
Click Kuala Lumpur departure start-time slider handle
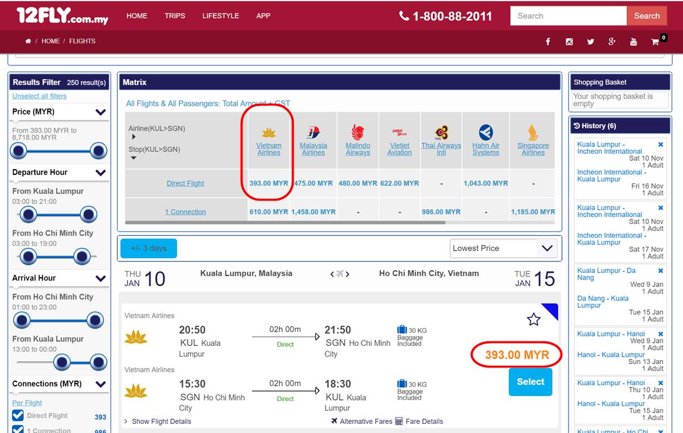(x=28, y=214)
